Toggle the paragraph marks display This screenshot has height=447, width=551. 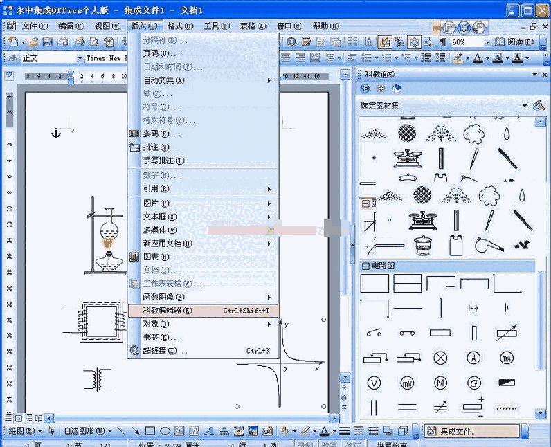point(443,42)
